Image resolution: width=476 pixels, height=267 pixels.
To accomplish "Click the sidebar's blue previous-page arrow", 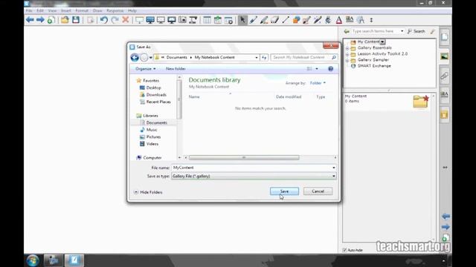I will coord(446,216).
